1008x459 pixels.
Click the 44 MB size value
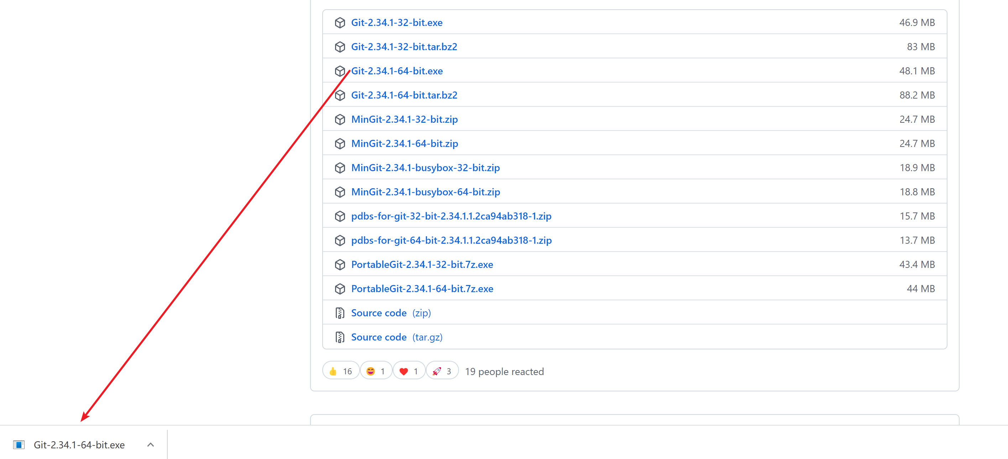point(920,289)
